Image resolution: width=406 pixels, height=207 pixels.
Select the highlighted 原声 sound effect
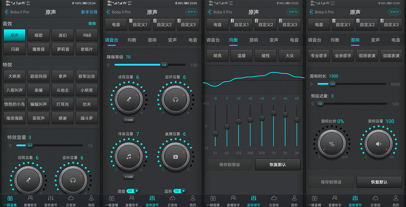tap(15, 35)
